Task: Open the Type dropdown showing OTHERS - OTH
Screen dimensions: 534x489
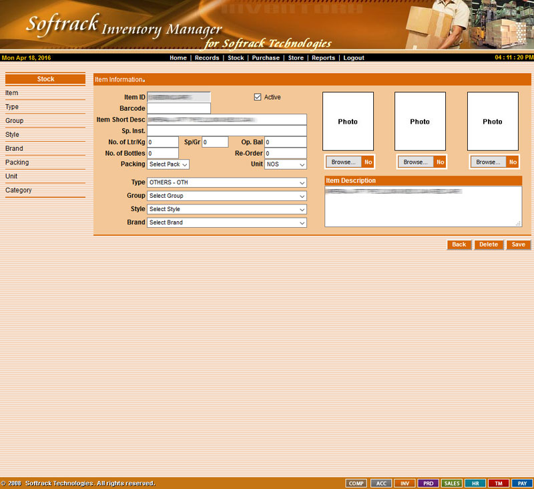Action: (x=227, y=182)
